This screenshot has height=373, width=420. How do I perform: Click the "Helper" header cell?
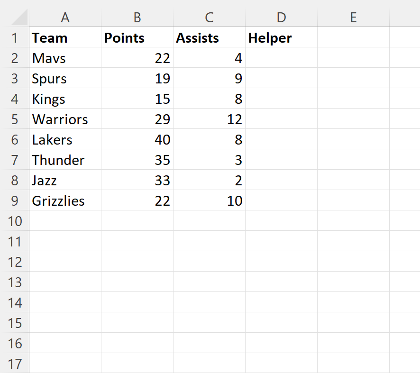281,38
